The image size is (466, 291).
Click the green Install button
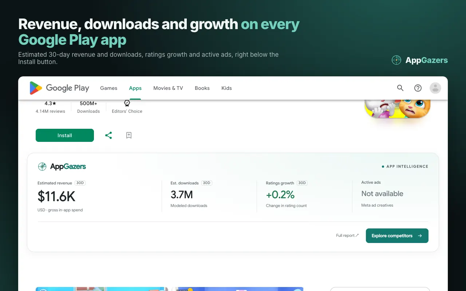click(x=65, y=135)
